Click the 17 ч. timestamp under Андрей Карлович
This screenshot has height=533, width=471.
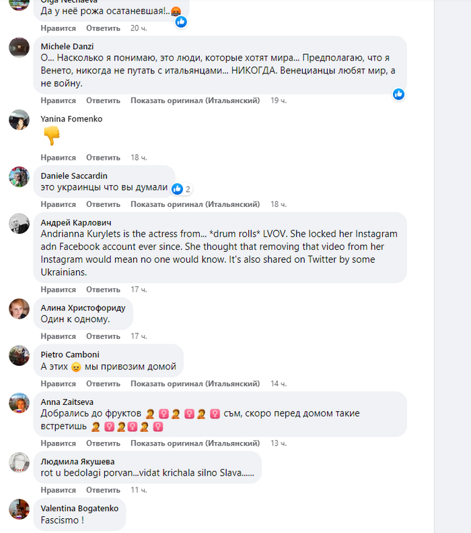[x=139, y=289]
